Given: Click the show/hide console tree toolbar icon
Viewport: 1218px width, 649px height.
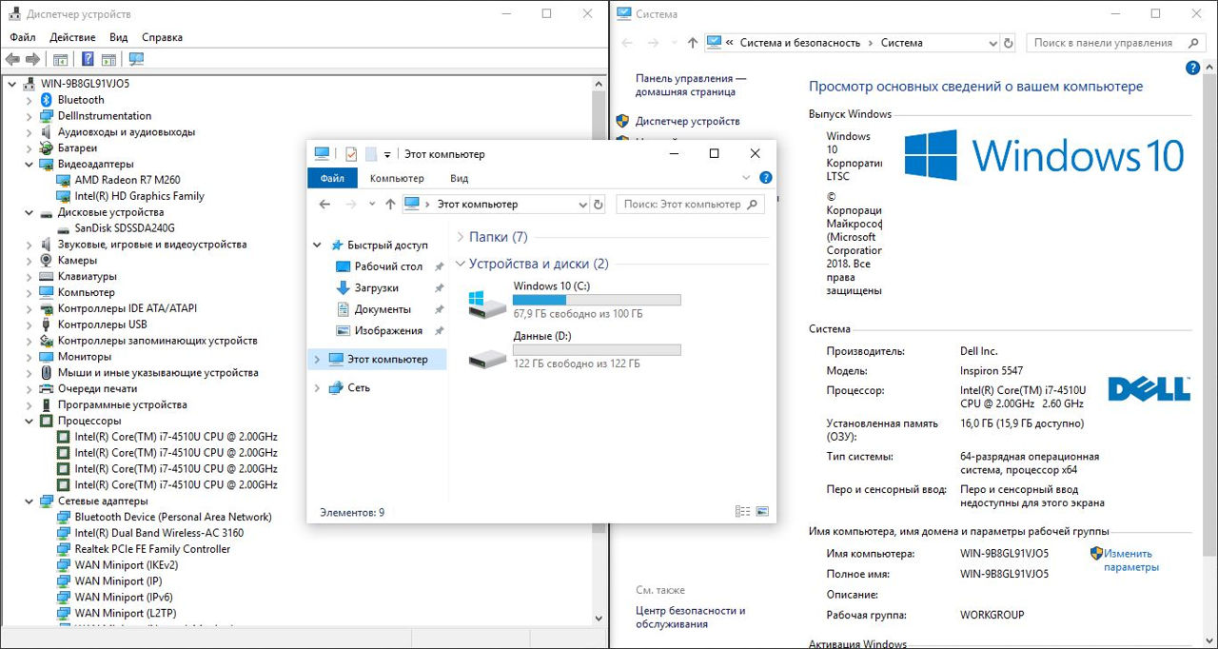Looking at the screenshot, I should pyautogui.click(x=60, y=59).
